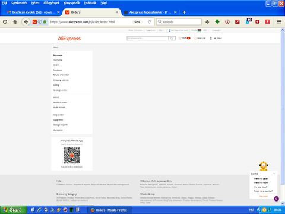Click the 50% zoom indicator
Viewport: 285px width, 214px height.
tap(137, 22)
